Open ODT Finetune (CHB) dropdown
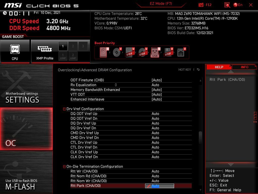The image size is (258, 194). tap(156, 80)
